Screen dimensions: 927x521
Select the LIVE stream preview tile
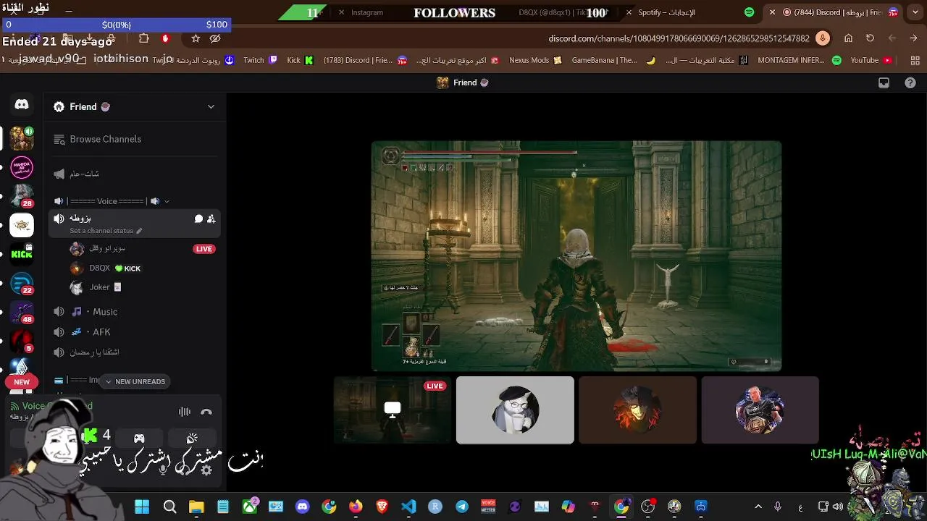pos(392,410)
